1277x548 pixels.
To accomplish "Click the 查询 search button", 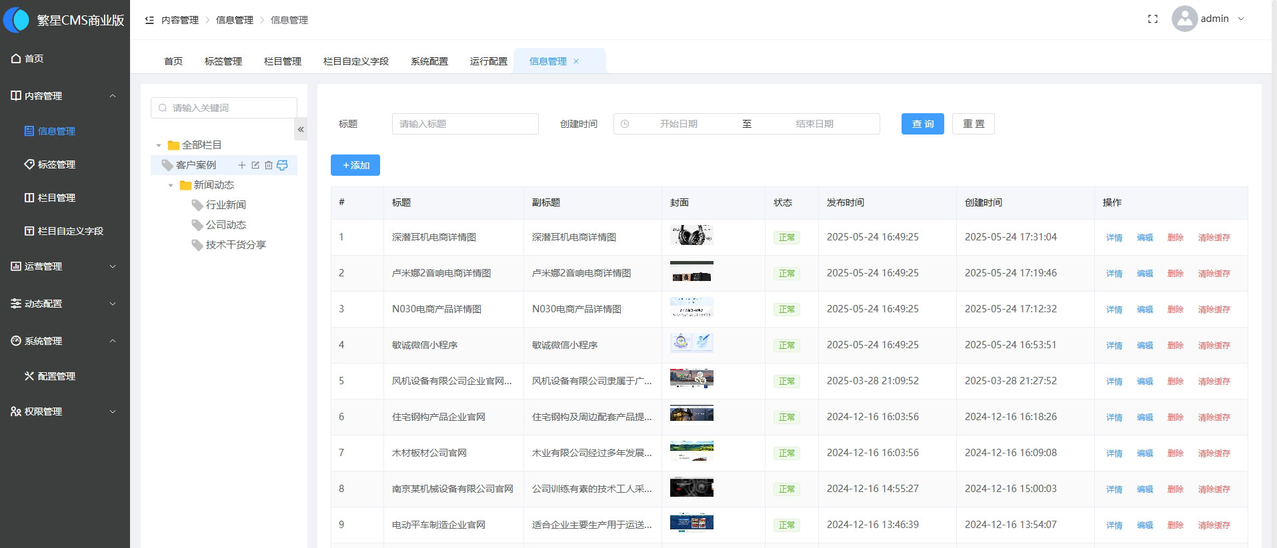I will coord(922,124).
